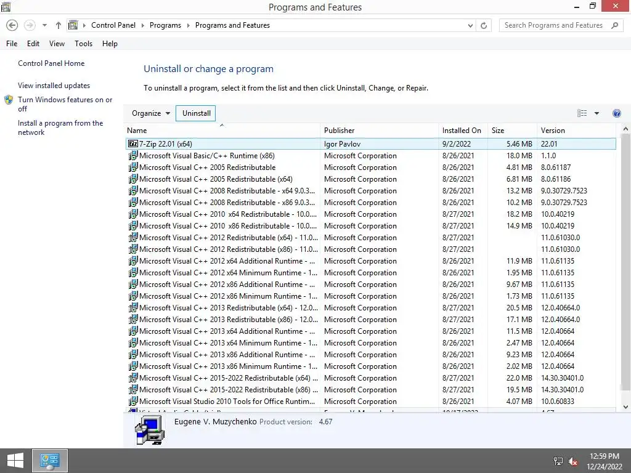The height and width of the screenshot is (473, 631).
Task: Open the Help question mark icon
Action: [x=616, y=113]
